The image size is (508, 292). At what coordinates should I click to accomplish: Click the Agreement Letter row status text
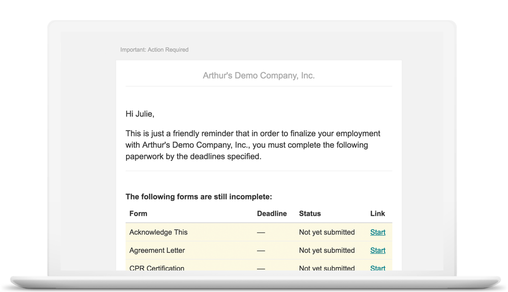[327, 250]
